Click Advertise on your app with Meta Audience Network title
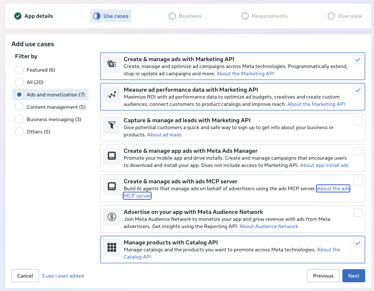Viewport: 374px width, 291px height. (193, 212)
